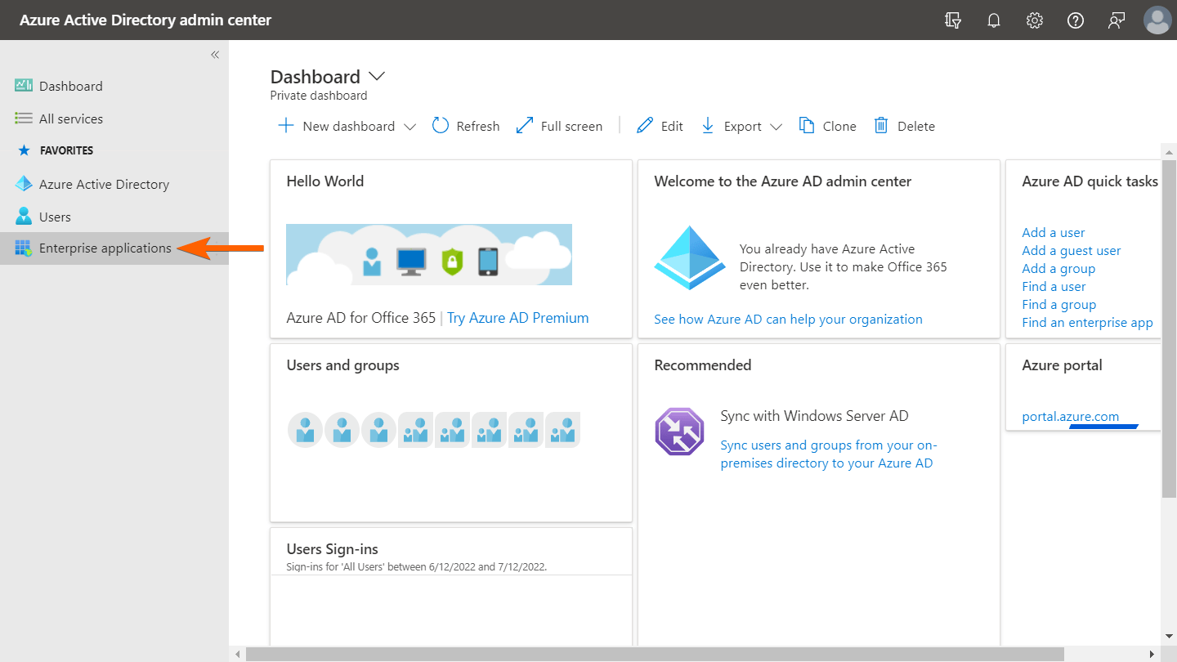The height and width of the screenshot is (662, 1177).
Task: Click the Try Azure AD Premium link
Action: (517, 318)
